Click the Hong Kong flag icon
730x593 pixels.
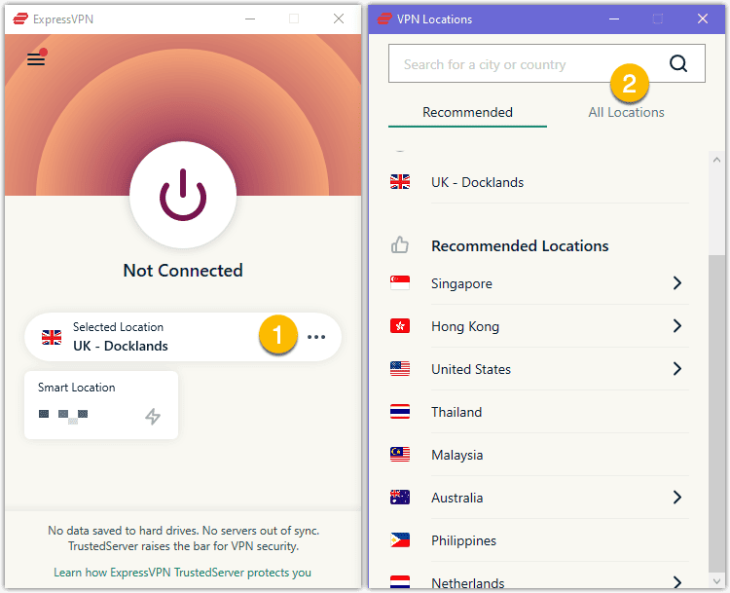click(400, 326)
